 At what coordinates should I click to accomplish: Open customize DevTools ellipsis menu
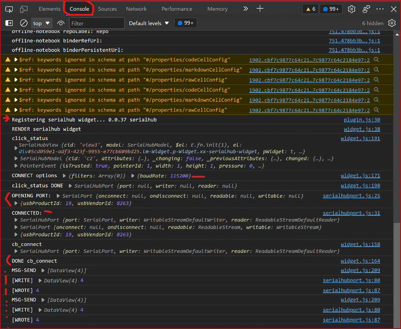380,9
